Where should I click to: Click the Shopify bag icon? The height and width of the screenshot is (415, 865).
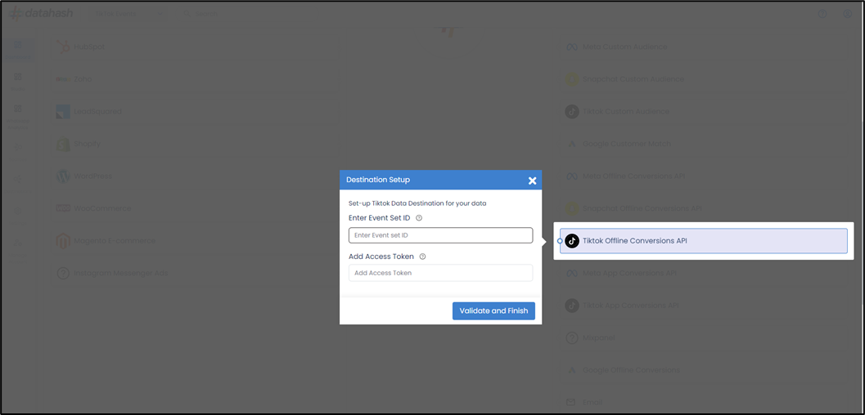(63, 145)
